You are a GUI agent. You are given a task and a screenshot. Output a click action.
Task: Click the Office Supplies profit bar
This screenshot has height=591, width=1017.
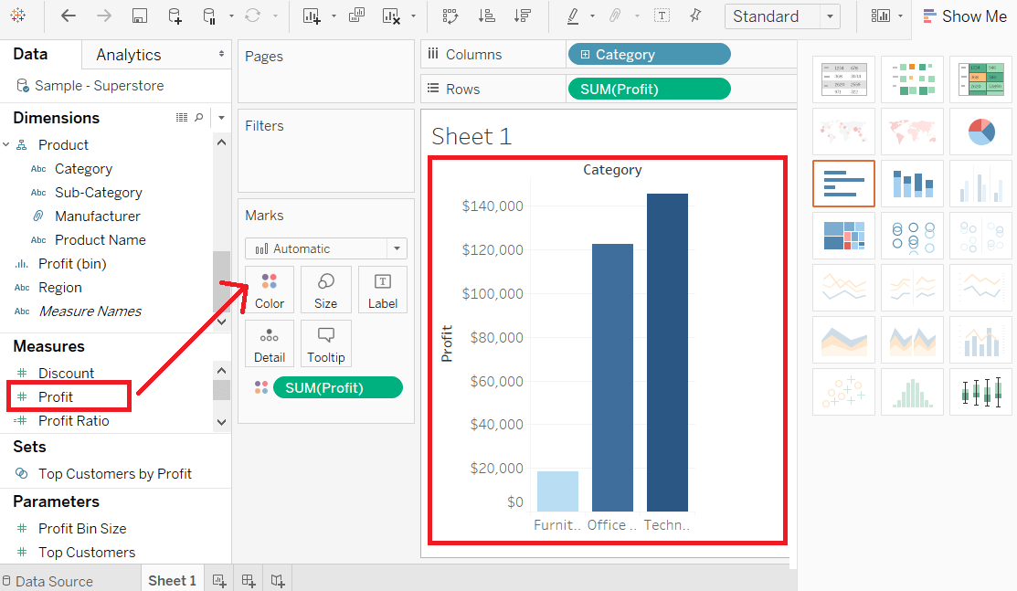point(612,377)
